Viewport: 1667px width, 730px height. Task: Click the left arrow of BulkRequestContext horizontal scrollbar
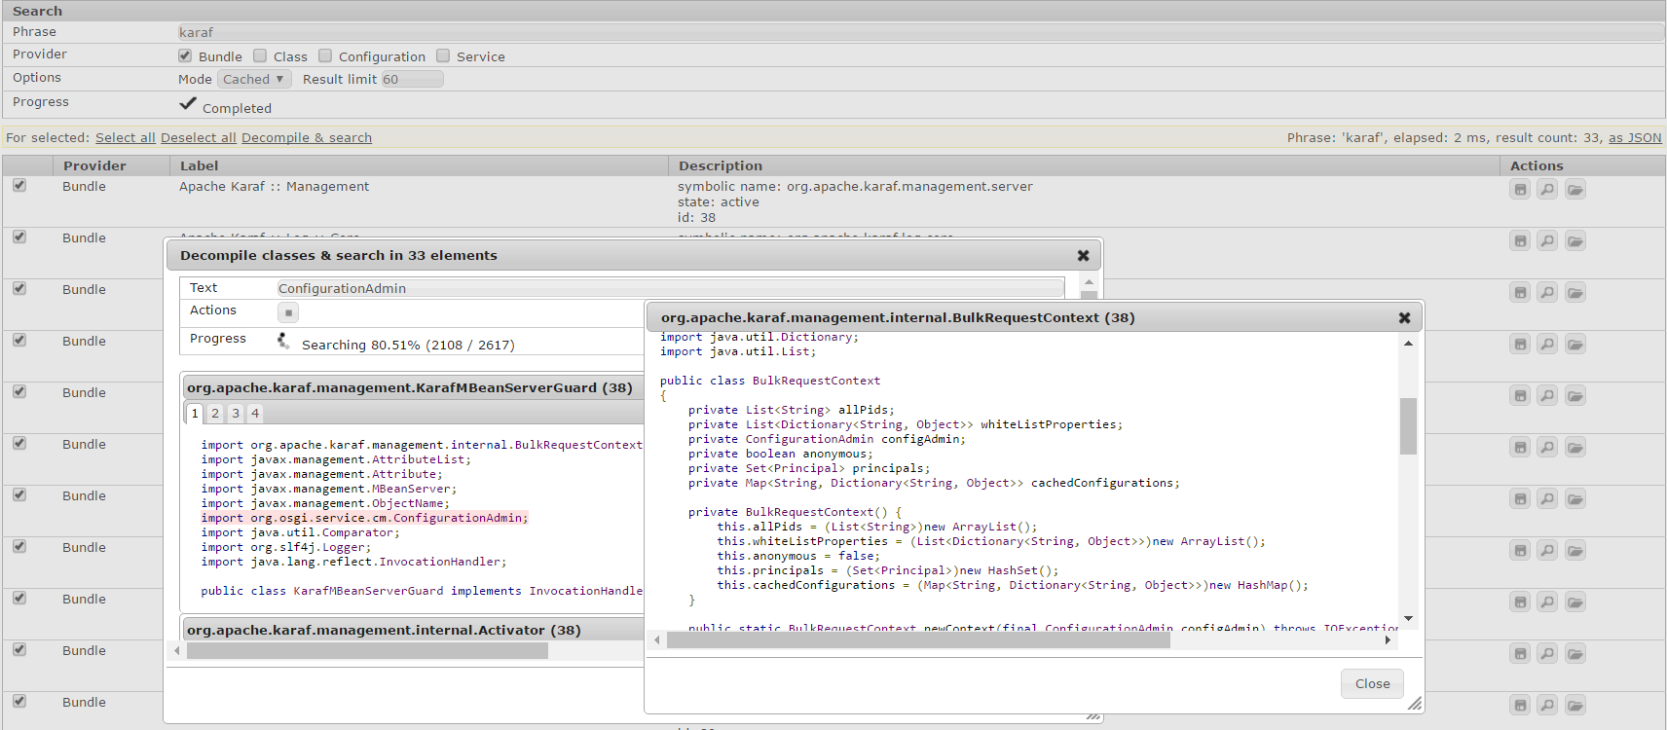pyautogui.click(x=657, y=639)
